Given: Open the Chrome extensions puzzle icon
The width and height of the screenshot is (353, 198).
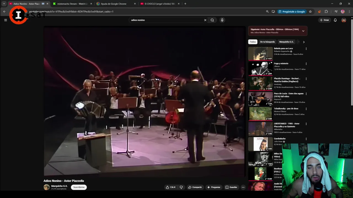Looking at the screenshot, I should point(326,12).
